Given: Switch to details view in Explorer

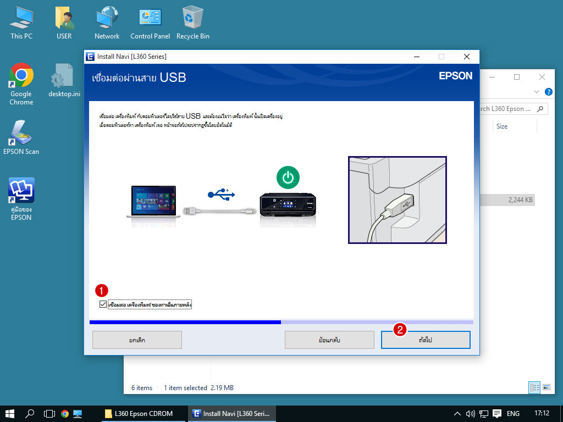Looking at the screenshot, I should 534,387.
